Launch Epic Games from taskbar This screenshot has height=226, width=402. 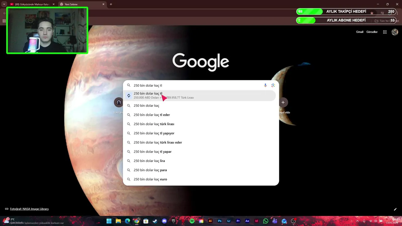pyautogui.click(x=173, y=221)
